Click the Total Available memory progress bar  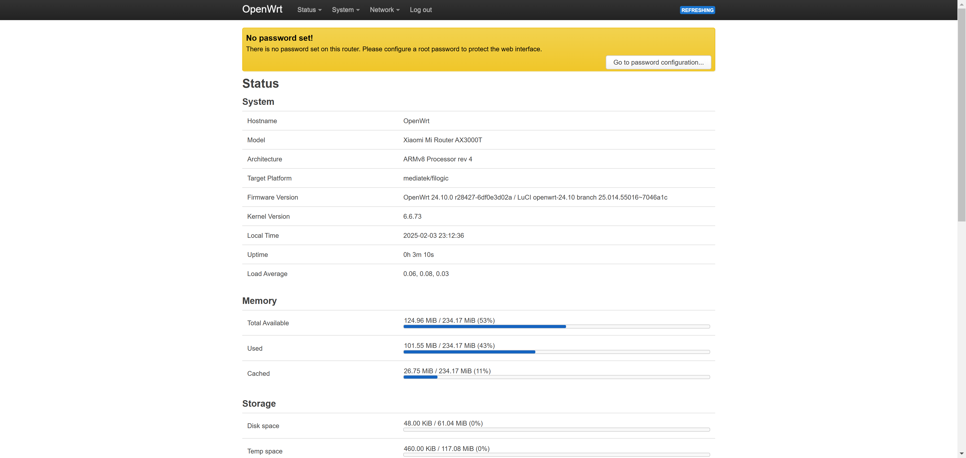coord(556,327)
